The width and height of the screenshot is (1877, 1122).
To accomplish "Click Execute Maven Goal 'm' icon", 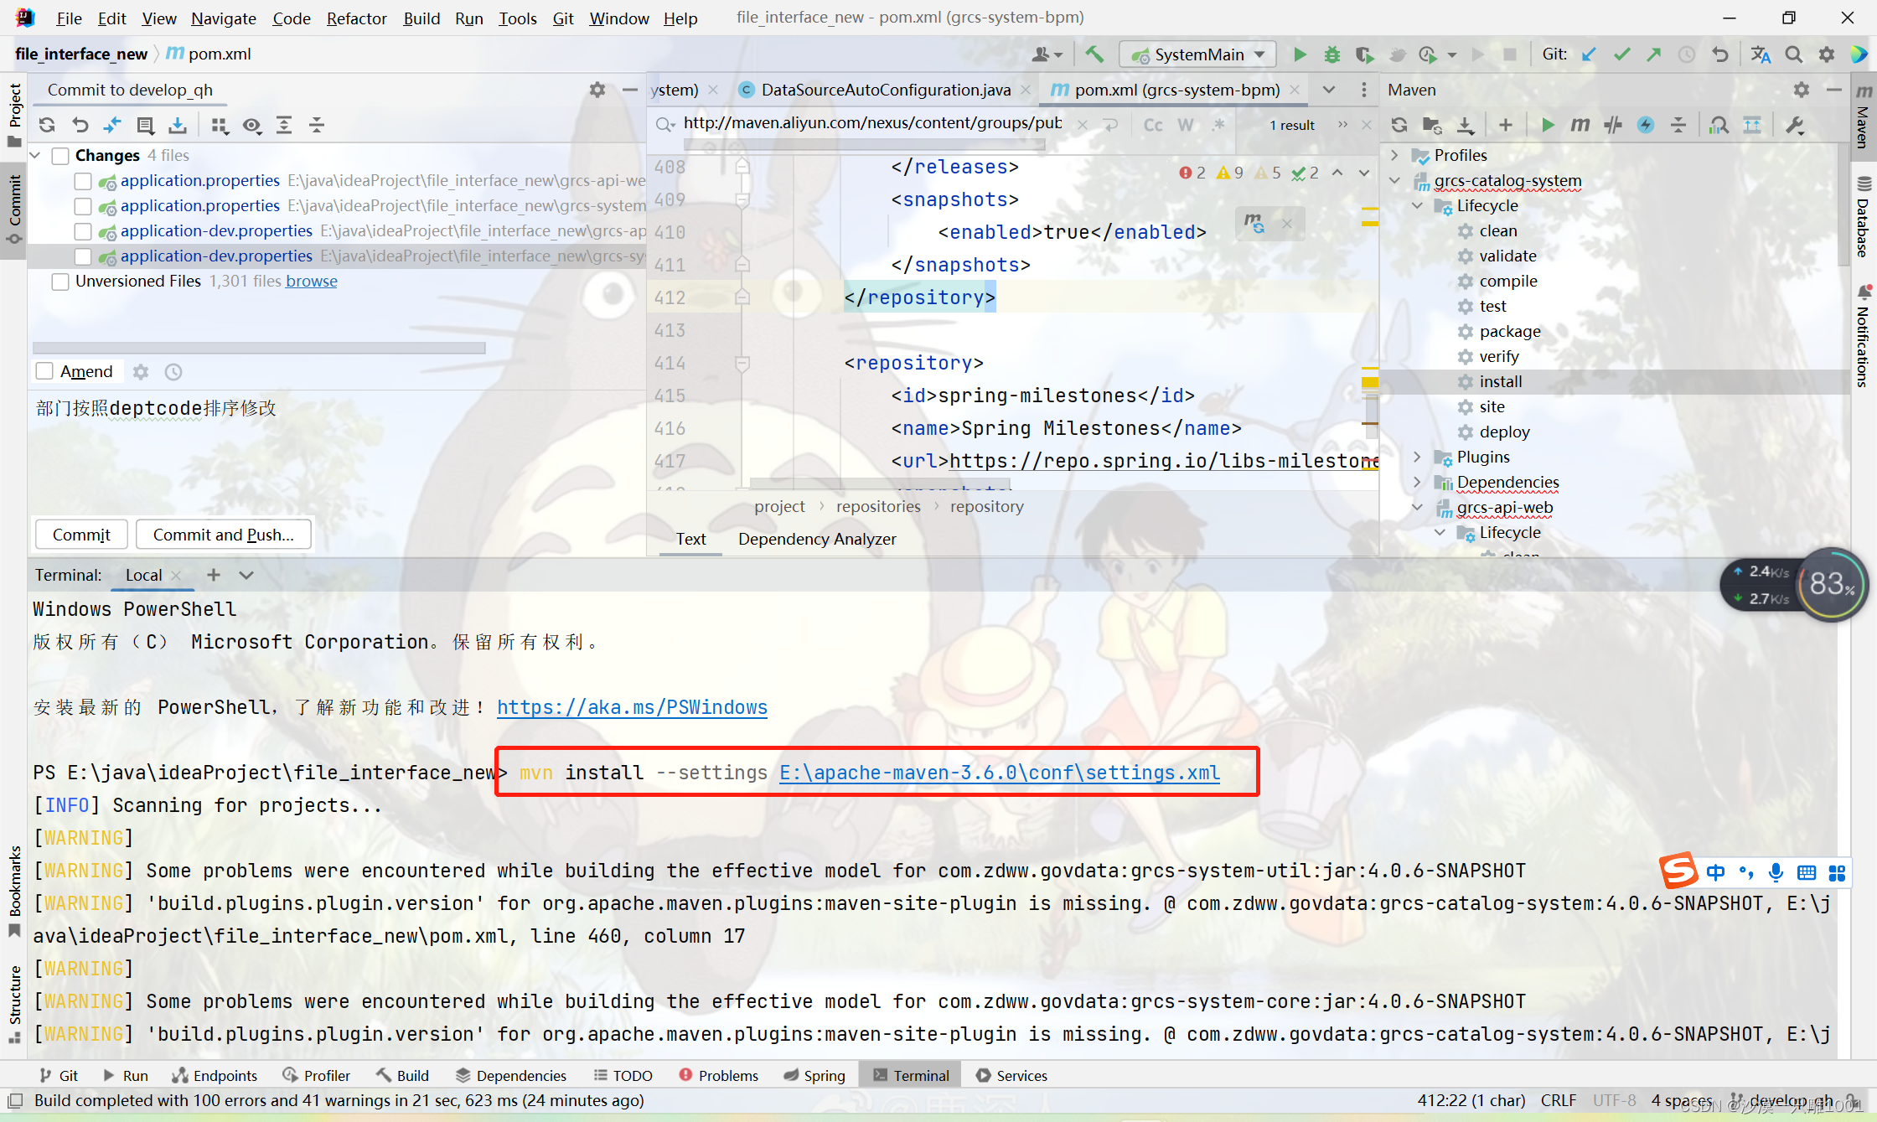I will [1580, 125].
